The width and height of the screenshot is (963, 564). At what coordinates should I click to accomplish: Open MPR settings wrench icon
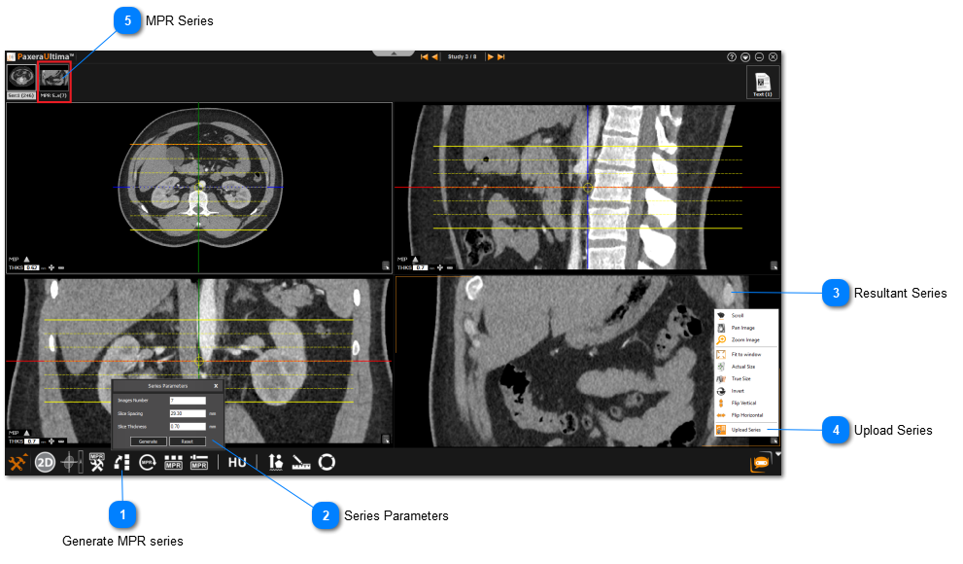(x=97, y=463)
